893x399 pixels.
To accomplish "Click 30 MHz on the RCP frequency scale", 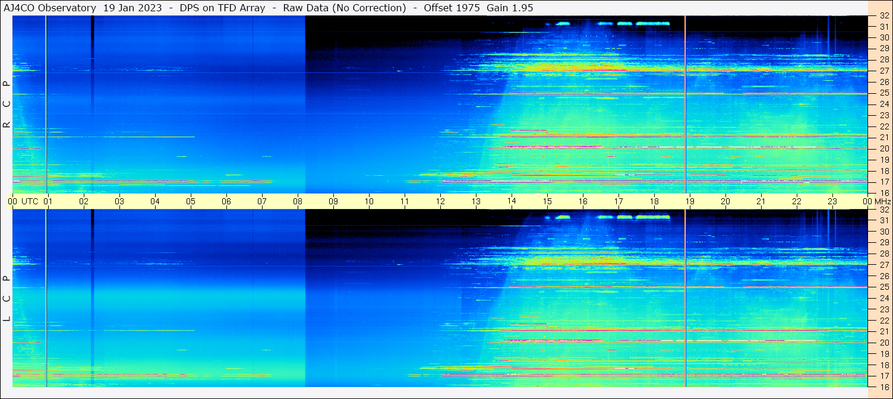I will [884, 37].
